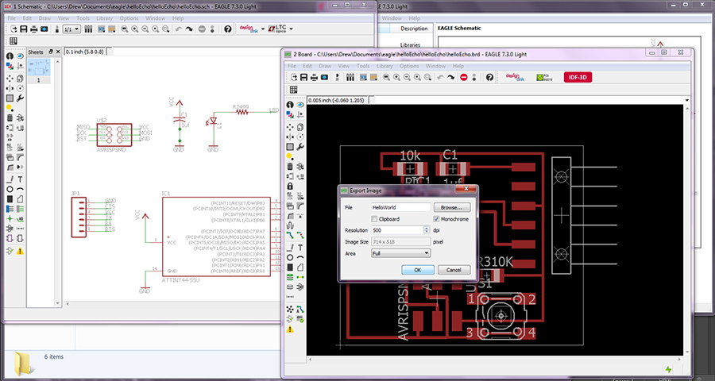Run DRC warning icon in Board palette
Viewport: 715px width, 381px height.
(x=290, y=329)
